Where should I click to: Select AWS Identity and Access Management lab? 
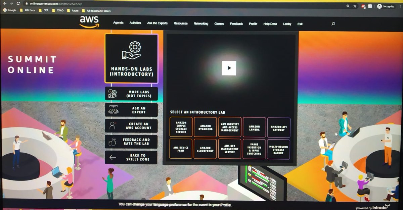point(230,127)
